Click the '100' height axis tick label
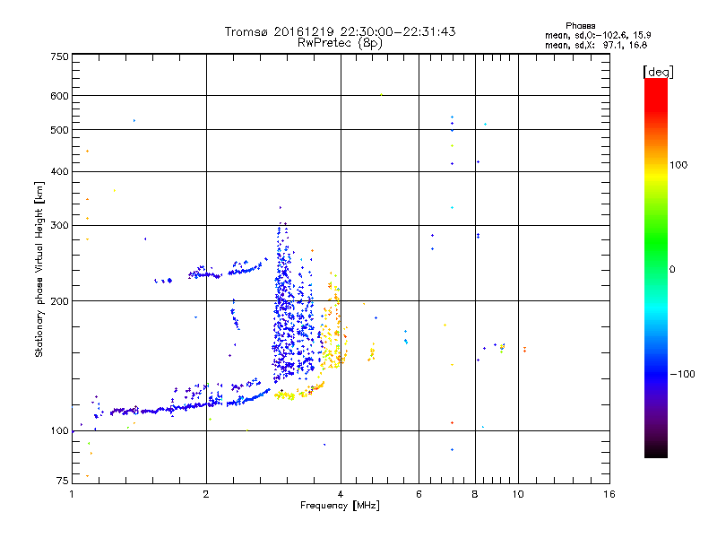This screenshot has height=538, width=717. click(59, 430)
